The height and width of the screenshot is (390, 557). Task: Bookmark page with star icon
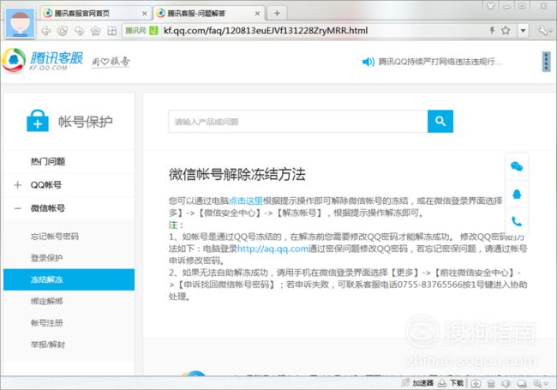tap(506, 31)
